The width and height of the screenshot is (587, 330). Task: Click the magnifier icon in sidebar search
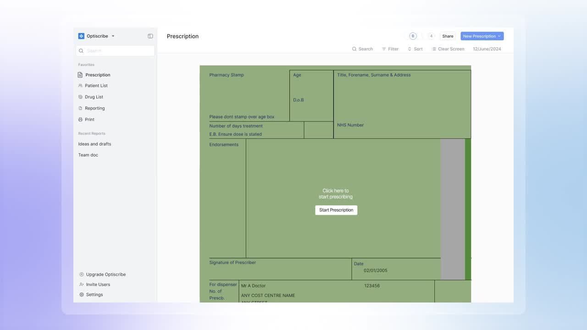pyautogui.click(x=81, y=51)
